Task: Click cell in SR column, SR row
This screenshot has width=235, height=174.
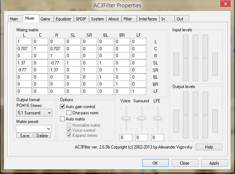Action: pos(89,70)
